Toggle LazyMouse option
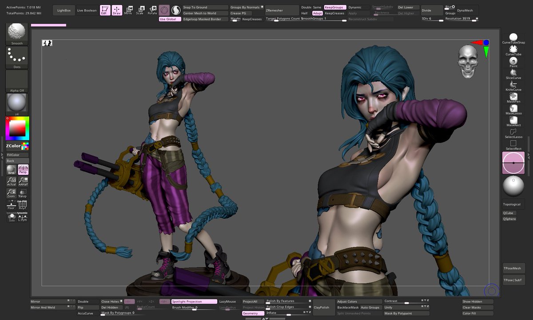The height and width of the screenshot is (320, 533). coord(228,302)
